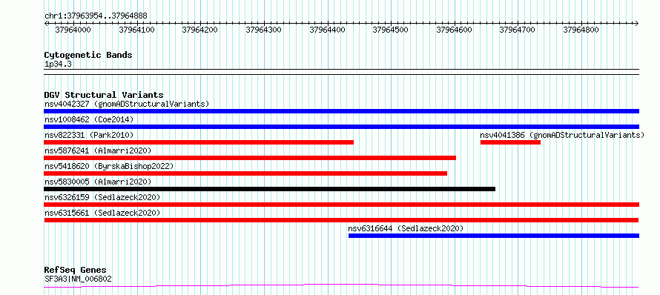This screenshot has height=295, width=660.
Task: Open variant label nsv5876241 (Almarri2020)
Action: (98, 150)
